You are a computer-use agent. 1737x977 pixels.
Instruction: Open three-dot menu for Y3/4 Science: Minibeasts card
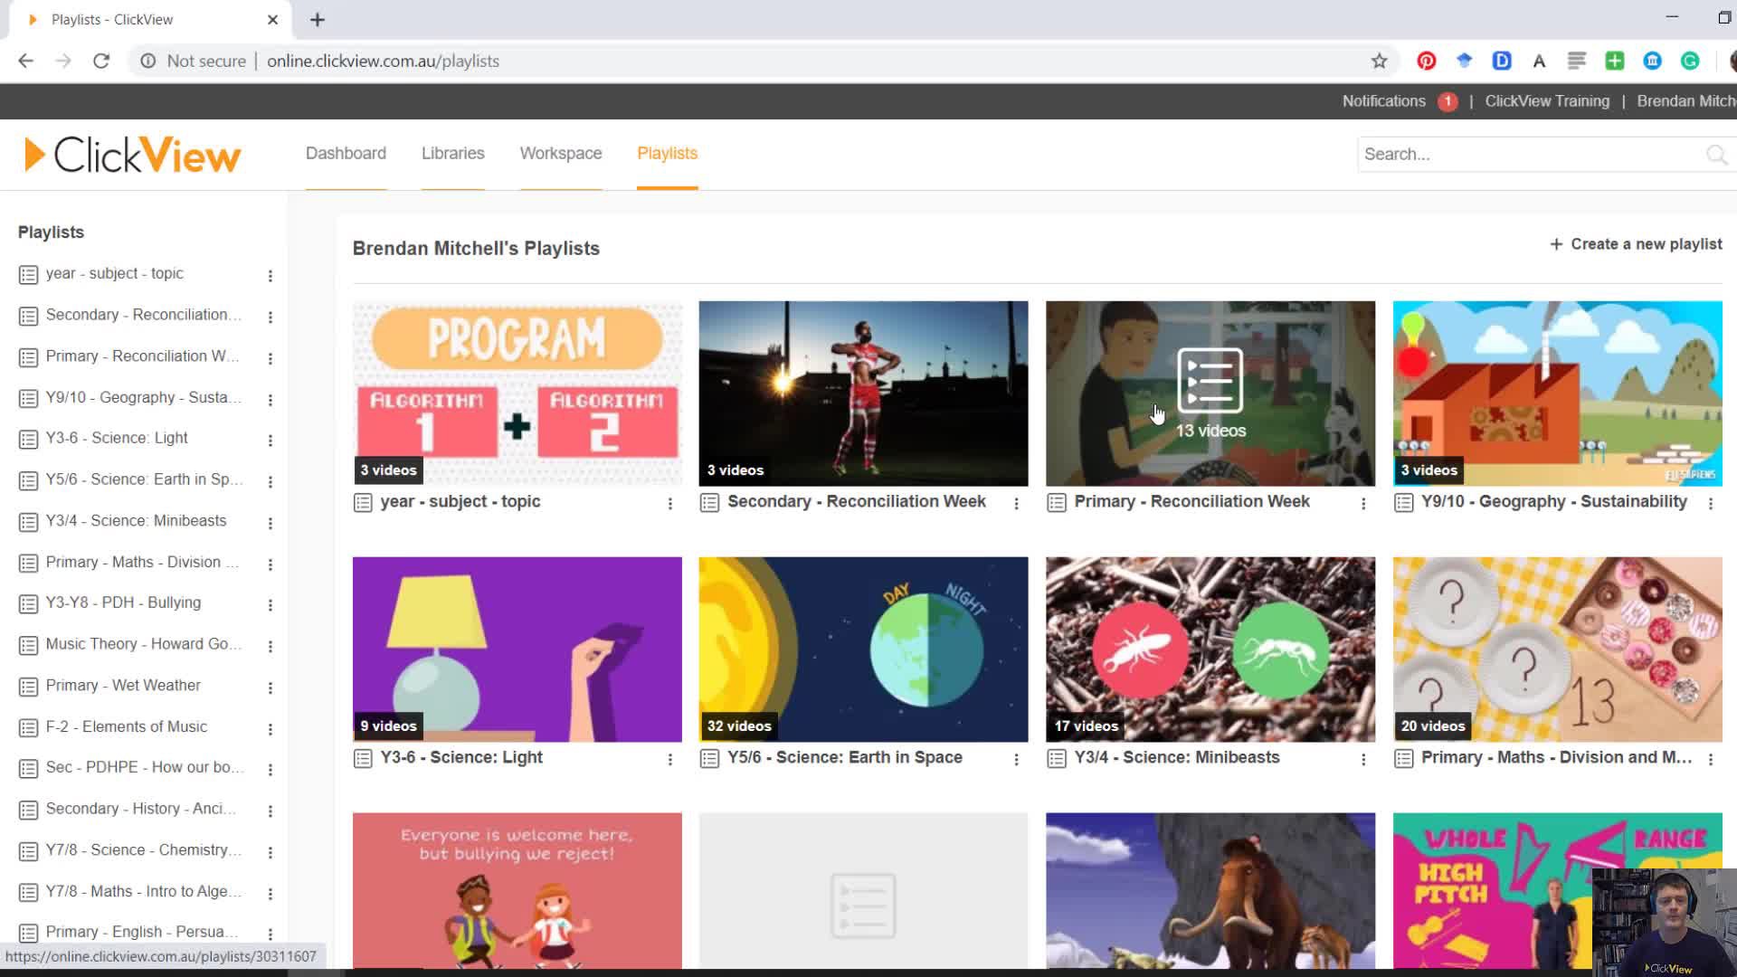tap(1363, 760)
